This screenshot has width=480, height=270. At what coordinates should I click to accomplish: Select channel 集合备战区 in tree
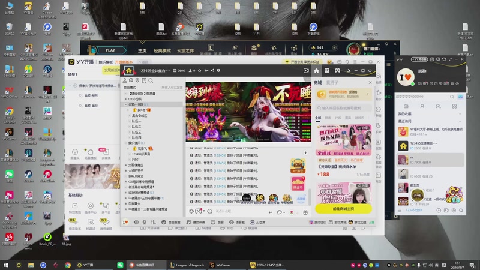point(140,116)
